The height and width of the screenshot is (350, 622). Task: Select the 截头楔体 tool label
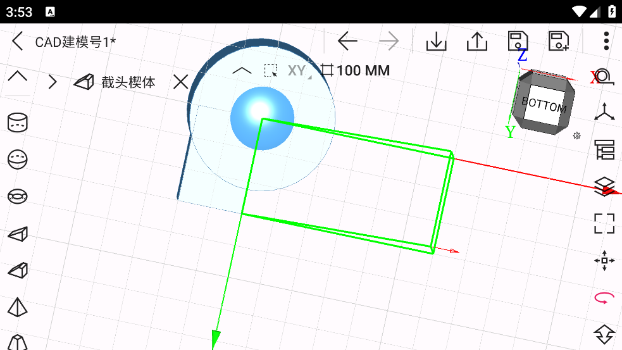click(128, 82)
